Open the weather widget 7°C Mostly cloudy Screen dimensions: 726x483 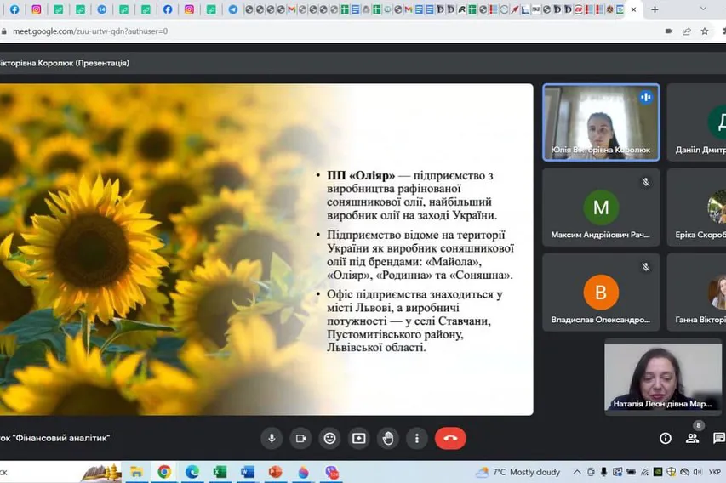pyautogui.click(x=518, y=472)
